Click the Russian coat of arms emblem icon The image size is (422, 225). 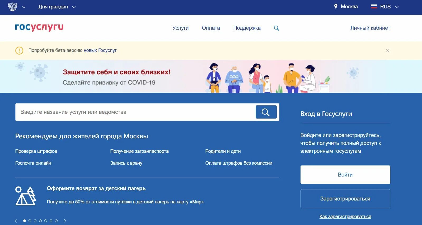13,7
